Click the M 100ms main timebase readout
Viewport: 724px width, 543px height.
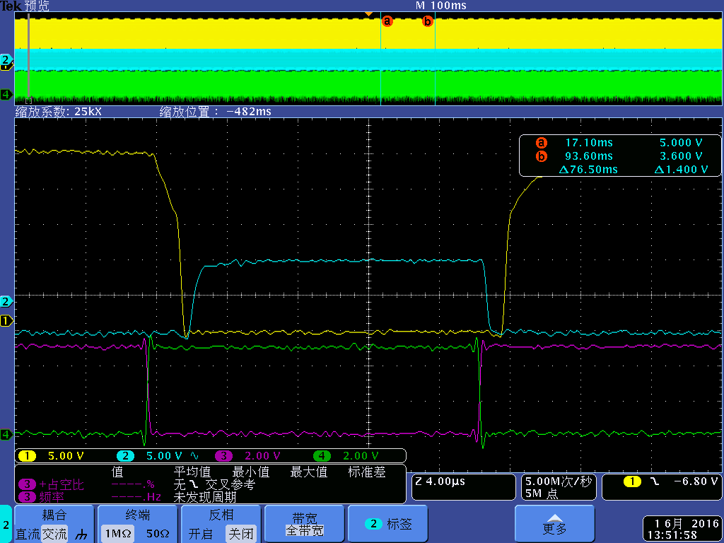pyautogui.click(x=441, y=6)
